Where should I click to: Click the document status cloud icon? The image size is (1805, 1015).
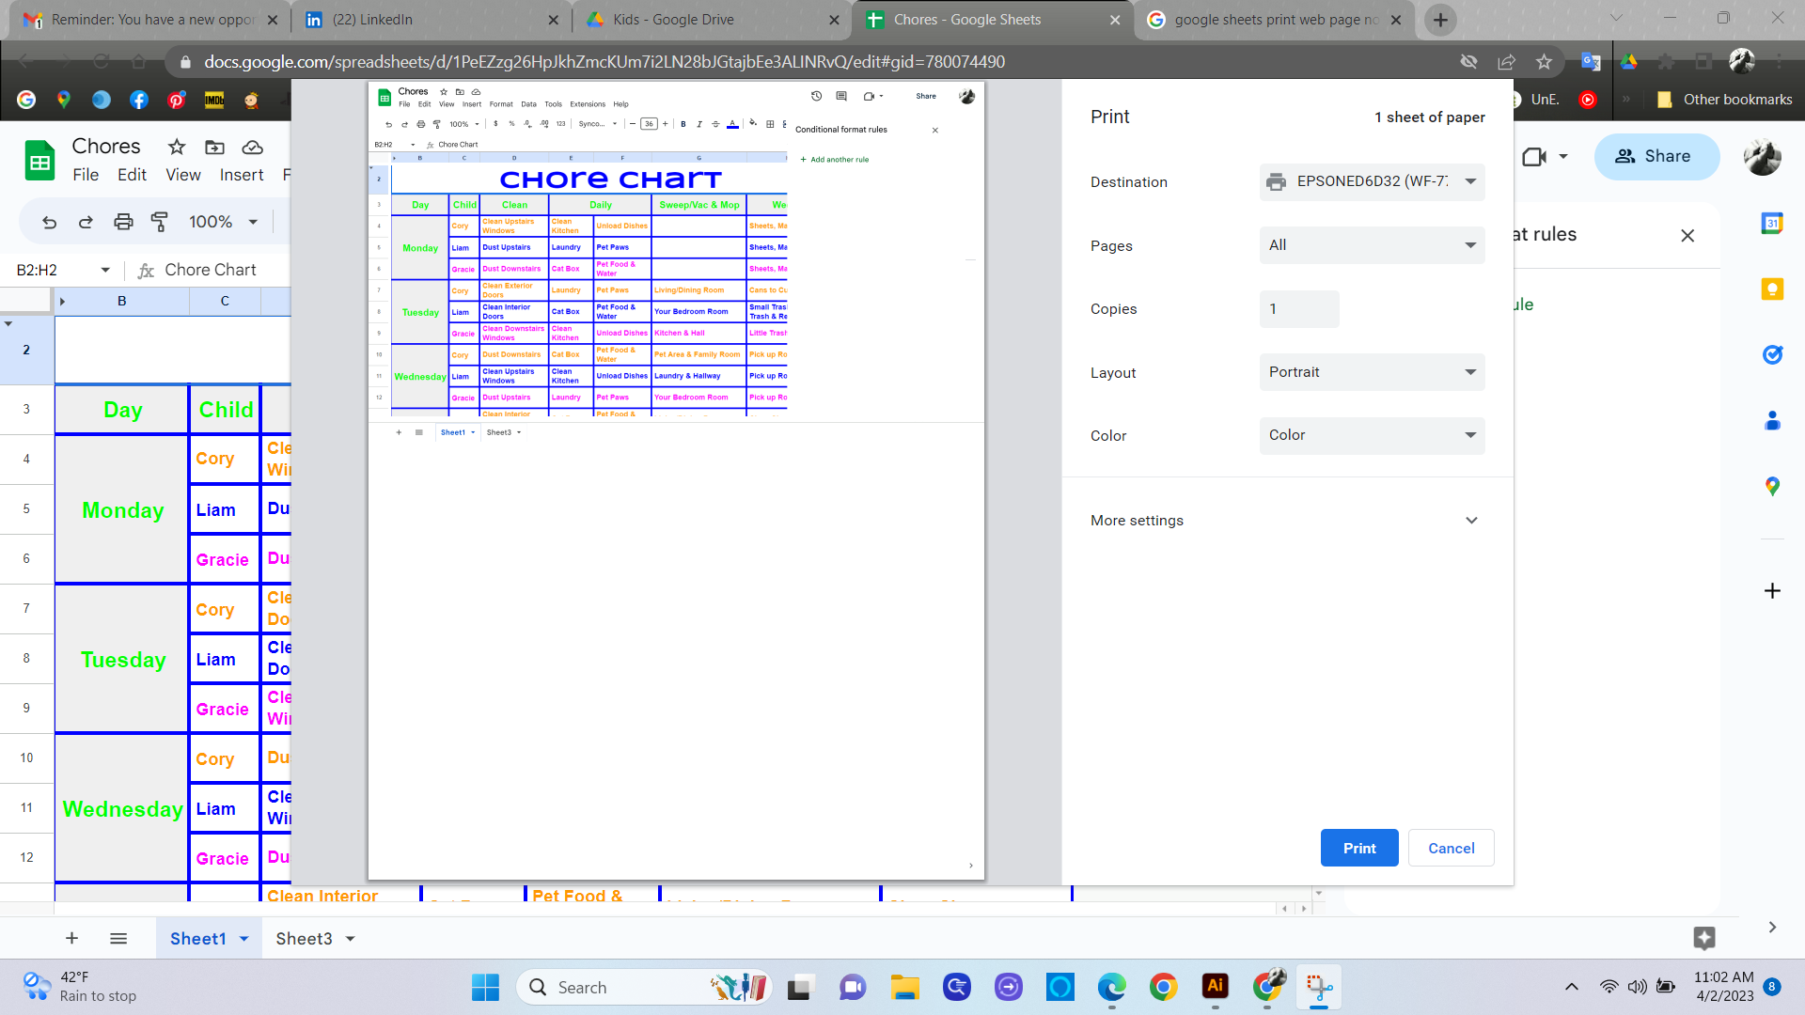pyautogui.click(x=252, y=147)
